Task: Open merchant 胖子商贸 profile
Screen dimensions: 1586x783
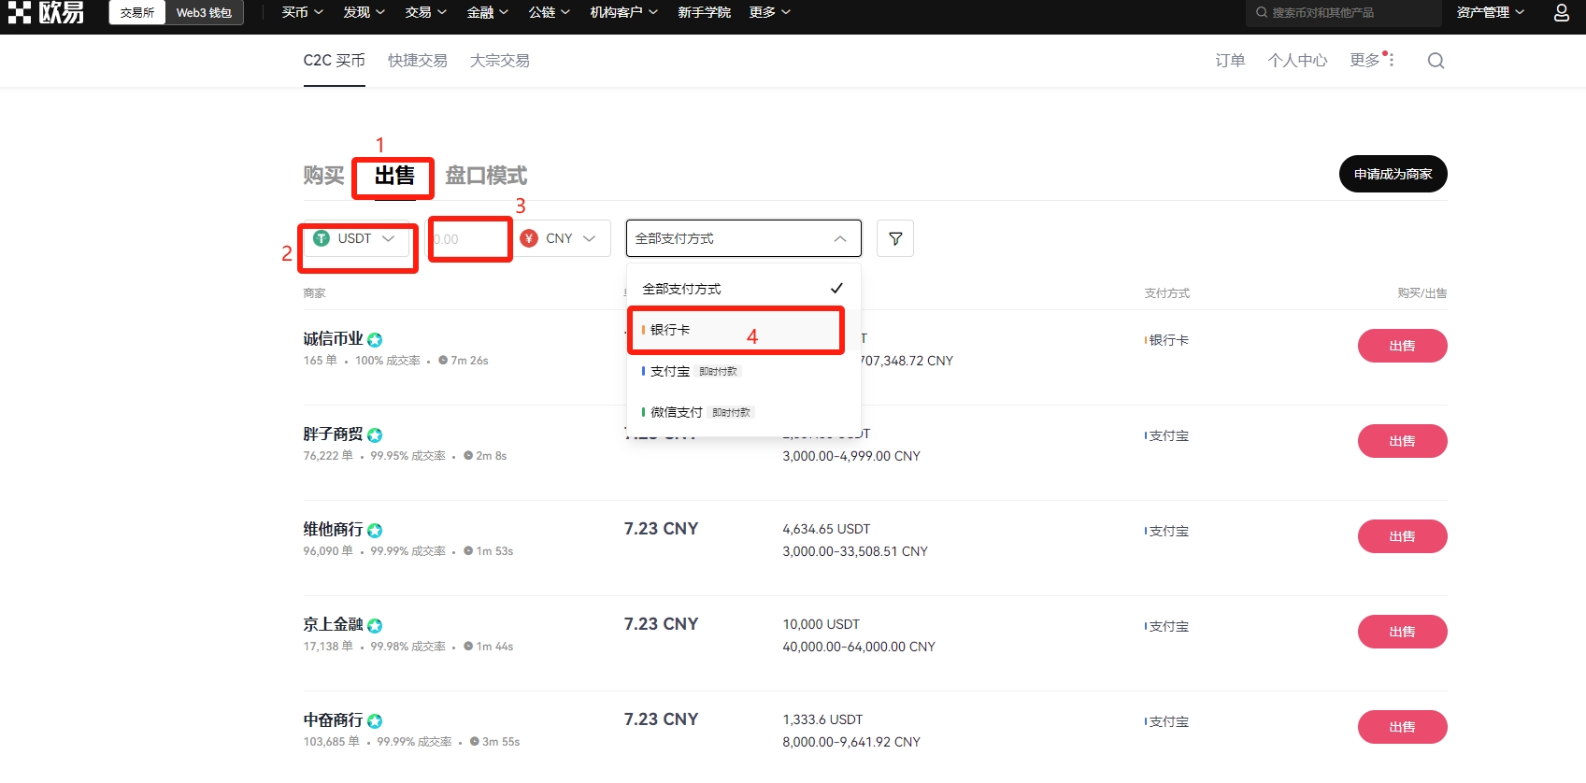Action: tap(333, 434)
